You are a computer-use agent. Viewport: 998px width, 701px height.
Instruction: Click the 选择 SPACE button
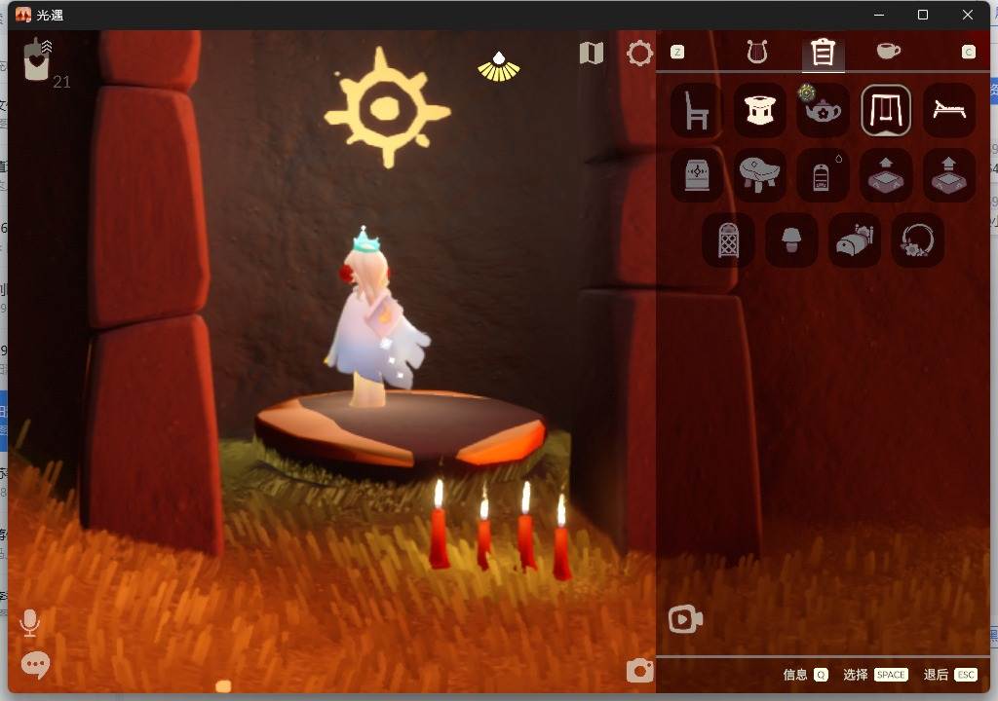click(875, 675)
